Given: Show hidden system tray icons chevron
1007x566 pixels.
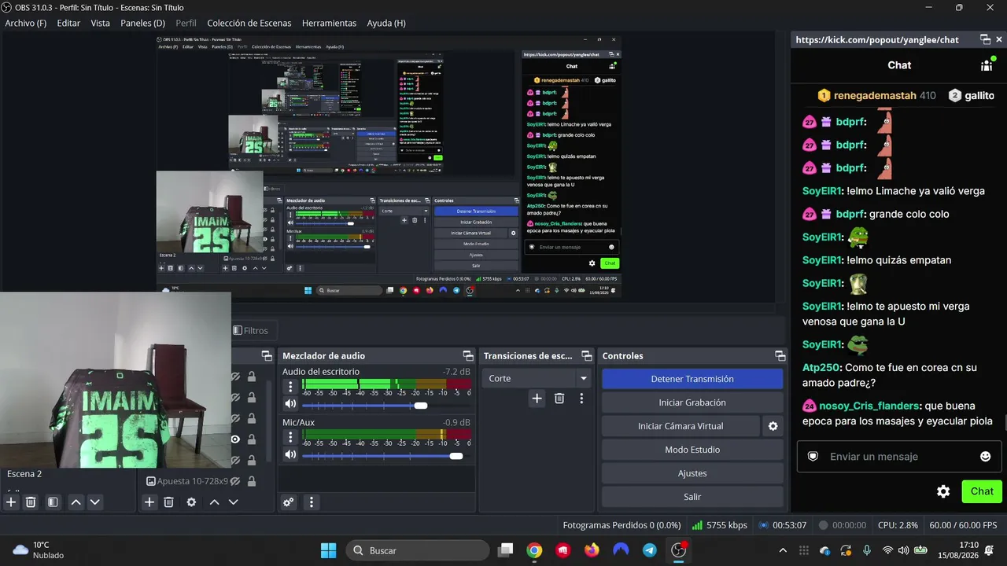Looking at the screenshot, I should pyautogui.click(x=782, y=550).
